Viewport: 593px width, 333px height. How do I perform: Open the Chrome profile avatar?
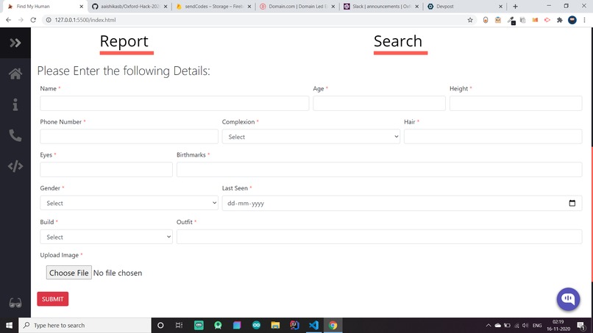click(572, 20)
